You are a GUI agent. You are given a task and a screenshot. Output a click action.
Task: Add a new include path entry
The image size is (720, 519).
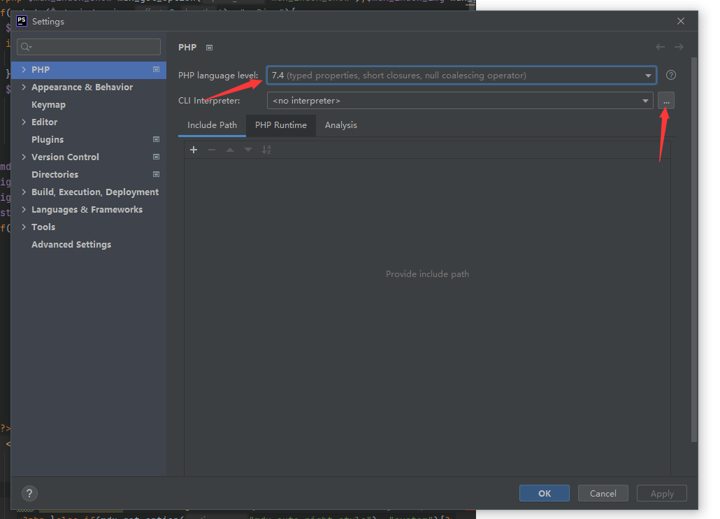194,149
